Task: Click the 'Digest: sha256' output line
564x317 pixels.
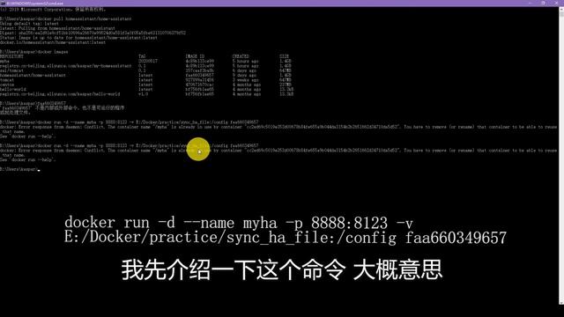Action: click(x=93, y=33)
